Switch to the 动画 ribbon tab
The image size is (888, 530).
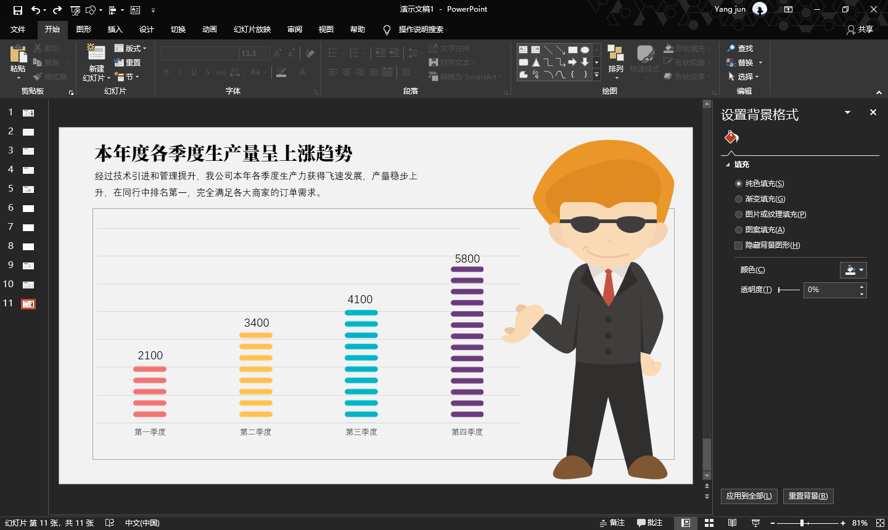pyautogui.click(x=210, y=30)
